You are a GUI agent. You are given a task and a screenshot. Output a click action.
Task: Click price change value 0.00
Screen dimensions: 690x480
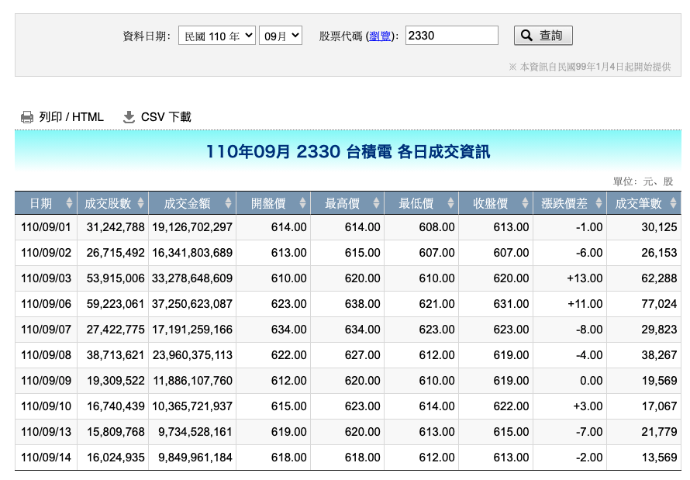coord(591,381)
